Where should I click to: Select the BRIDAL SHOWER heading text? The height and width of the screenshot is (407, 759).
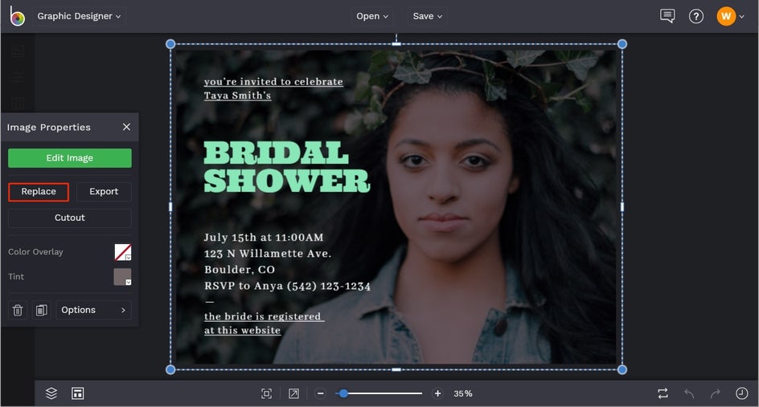(286, 167)
